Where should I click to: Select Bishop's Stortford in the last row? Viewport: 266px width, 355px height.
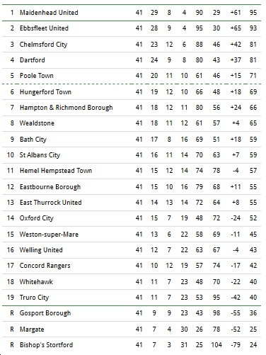coord(46,345)
